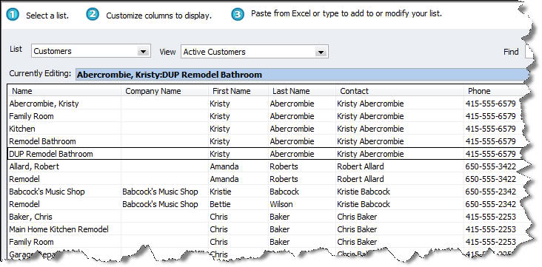Click the step 3 circle icon
542x267 pixels.
pos(238,15)
